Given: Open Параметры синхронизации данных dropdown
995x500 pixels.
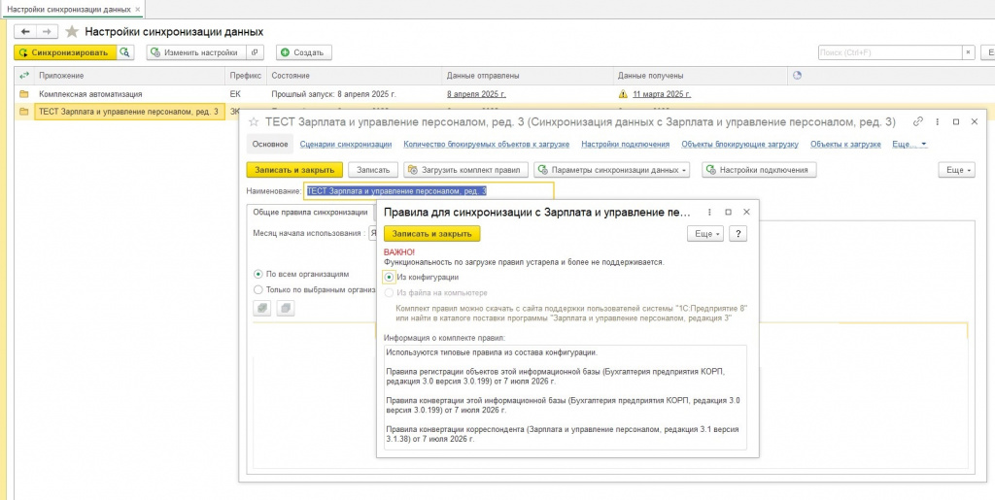Looking at the screenshot, I should point(612,170).
